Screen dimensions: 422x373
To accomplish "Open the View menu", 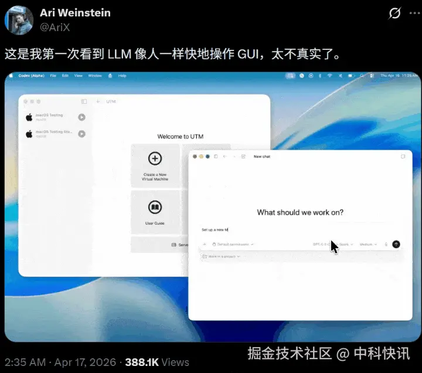I will [79, 76].
